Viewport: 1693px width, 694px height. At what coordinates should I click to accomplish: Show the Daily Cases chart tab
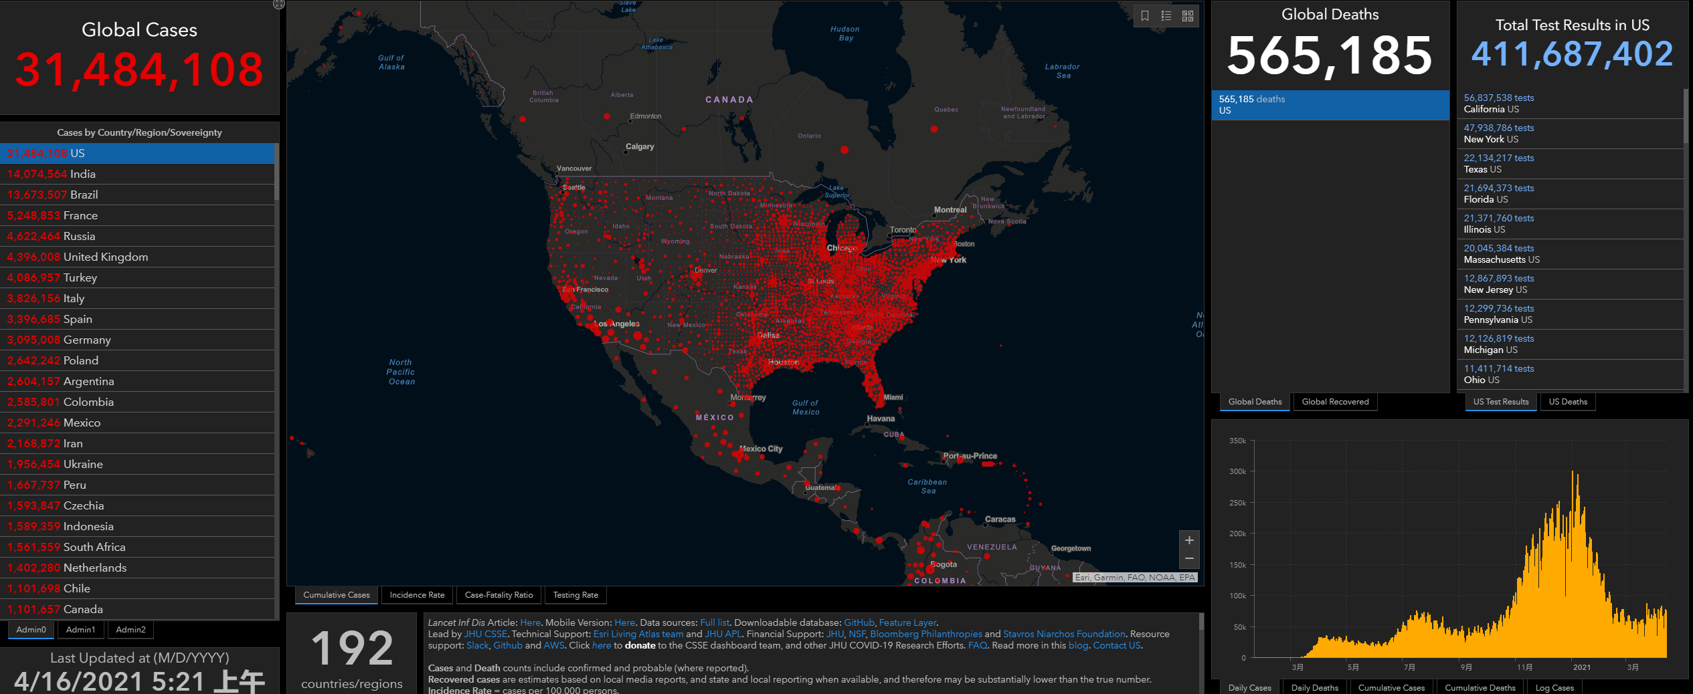pyautogui.click(x=1249, y=687)
